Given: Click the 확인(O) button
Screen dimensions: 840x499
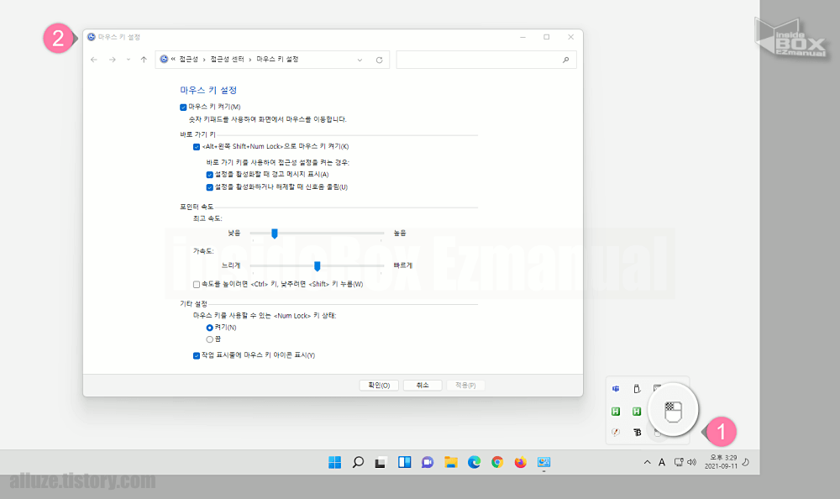Looking at the screenshot, I should click(379, 386).
